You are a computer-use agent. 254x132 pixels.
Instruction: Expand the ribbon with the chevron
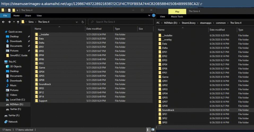point(149,16)
